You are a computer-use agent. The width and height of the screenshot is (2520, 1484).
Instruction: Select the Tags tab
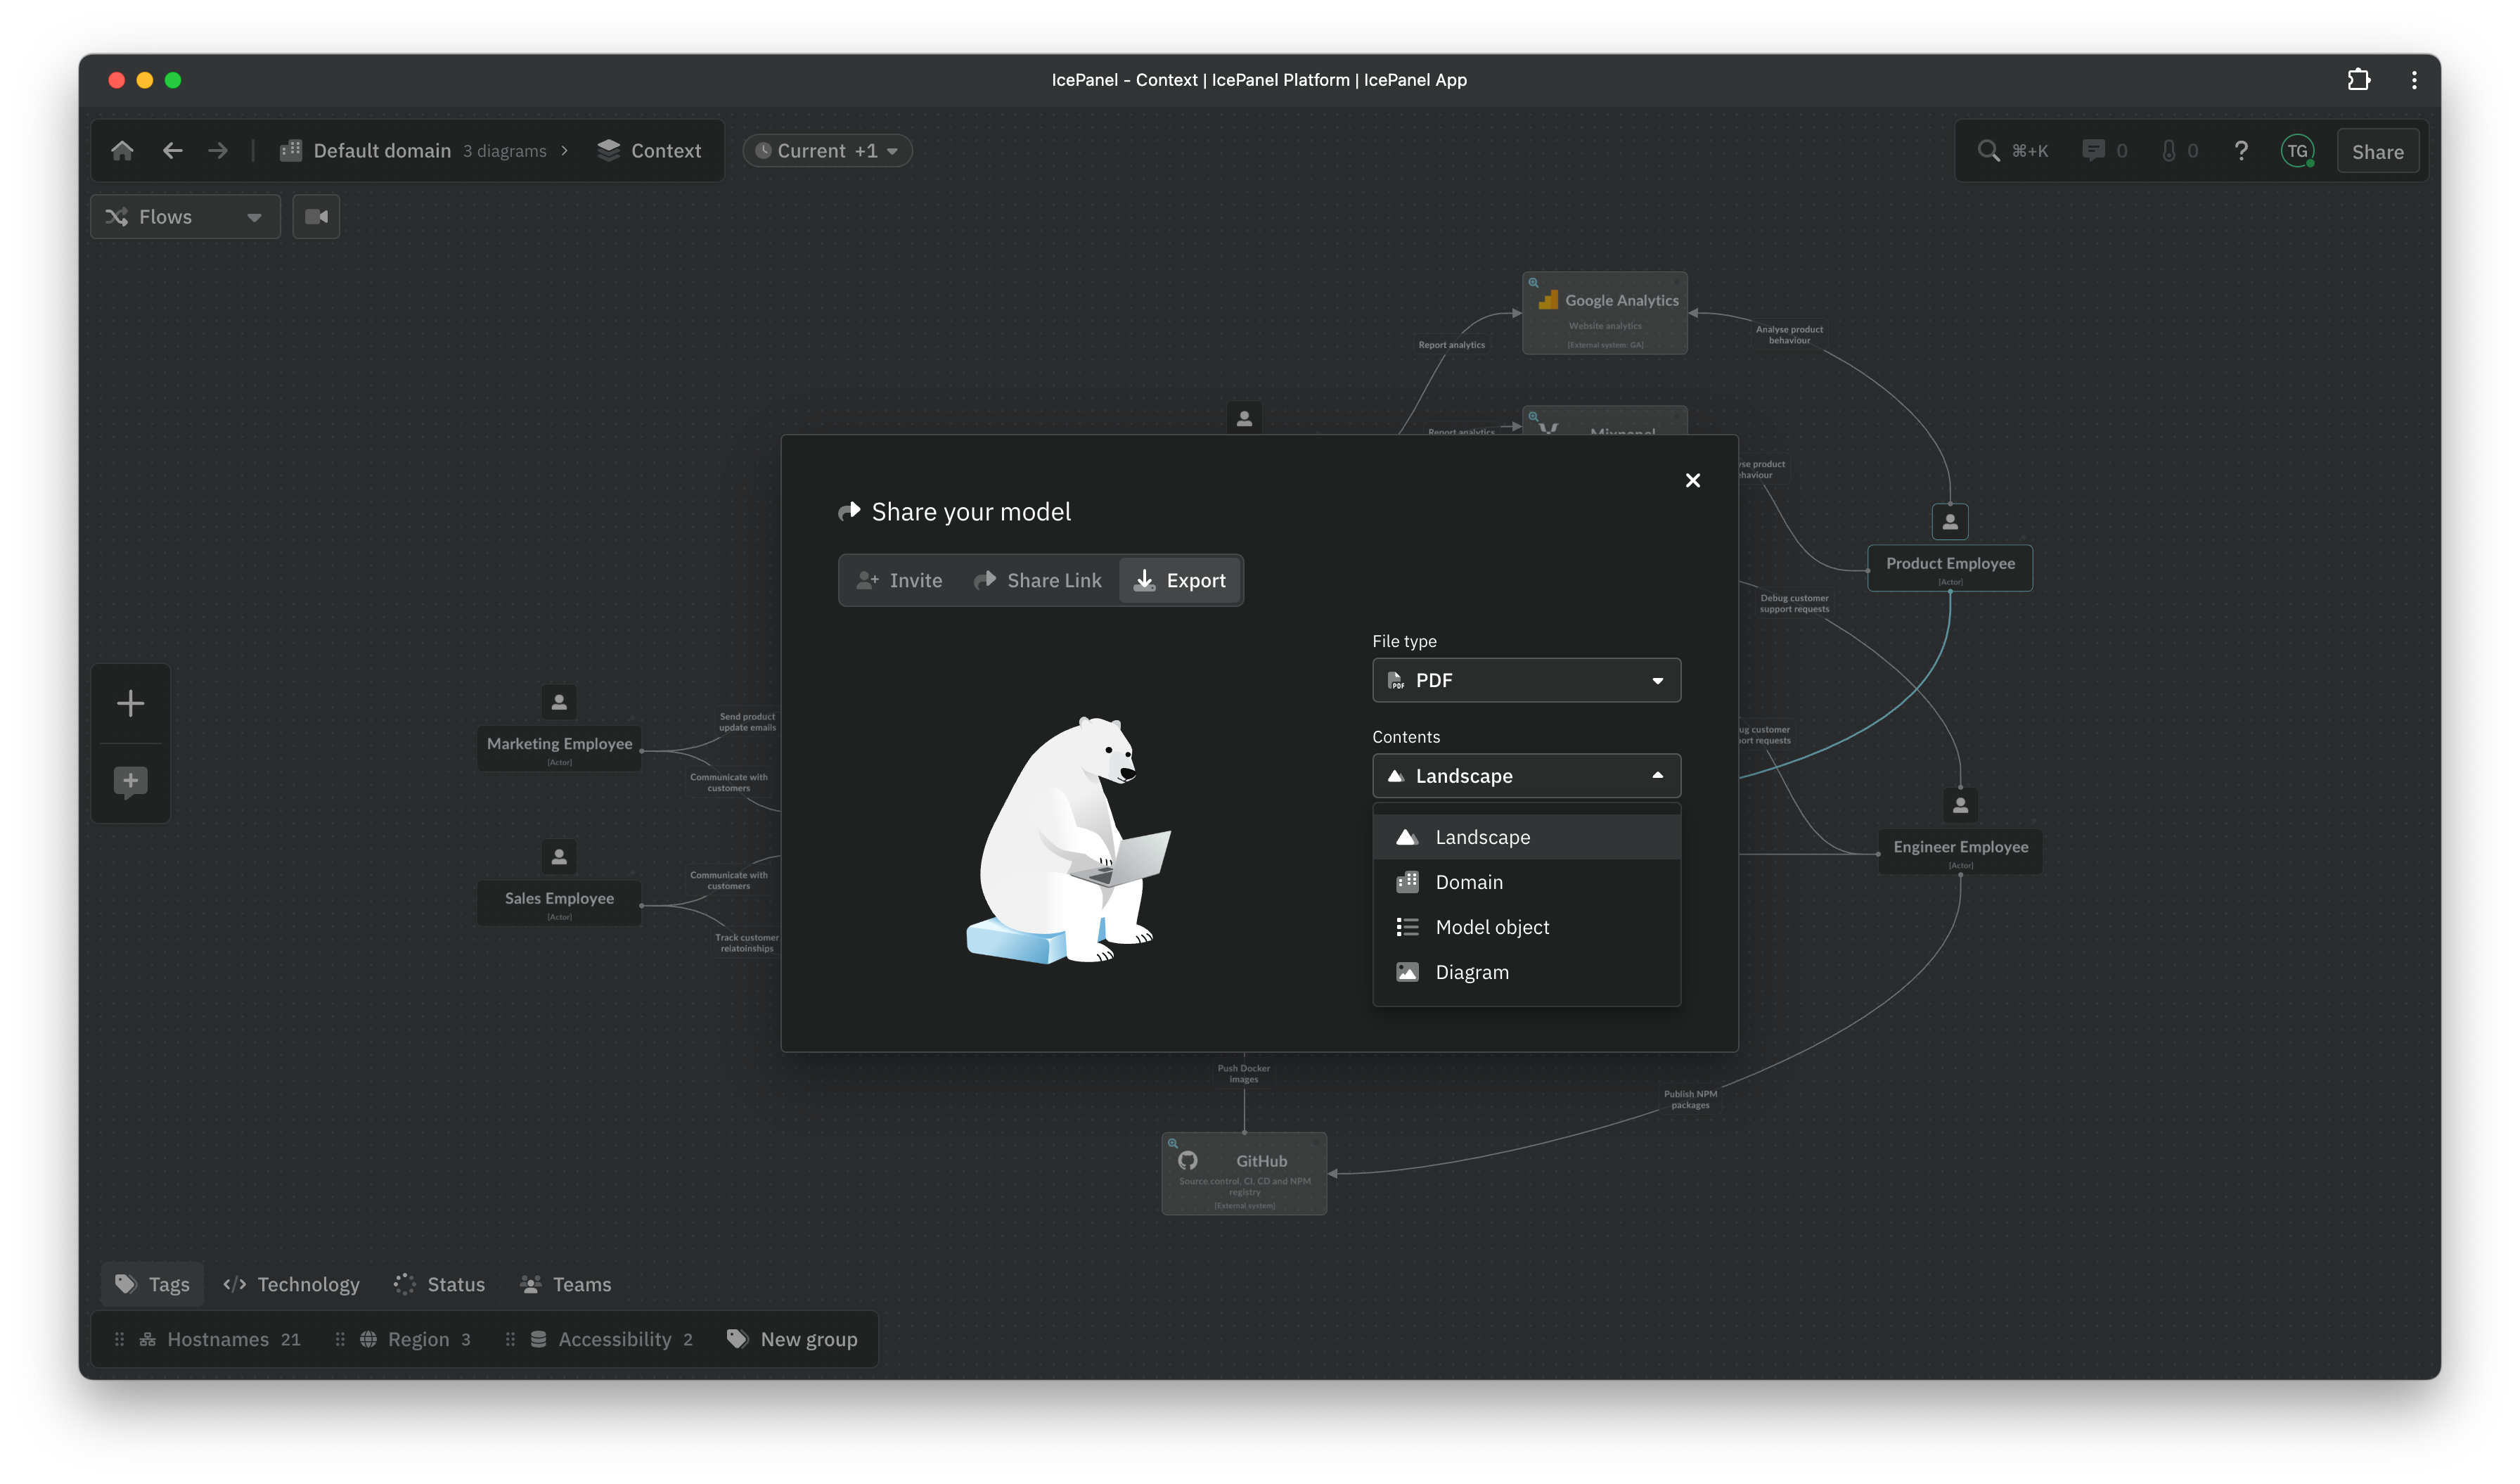pyautogui.click(x=152, y=1285)
